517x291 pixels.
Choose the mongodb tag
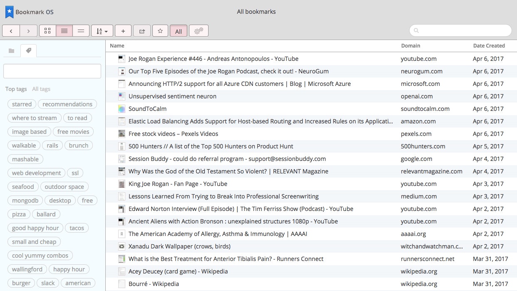pos(25,201)
